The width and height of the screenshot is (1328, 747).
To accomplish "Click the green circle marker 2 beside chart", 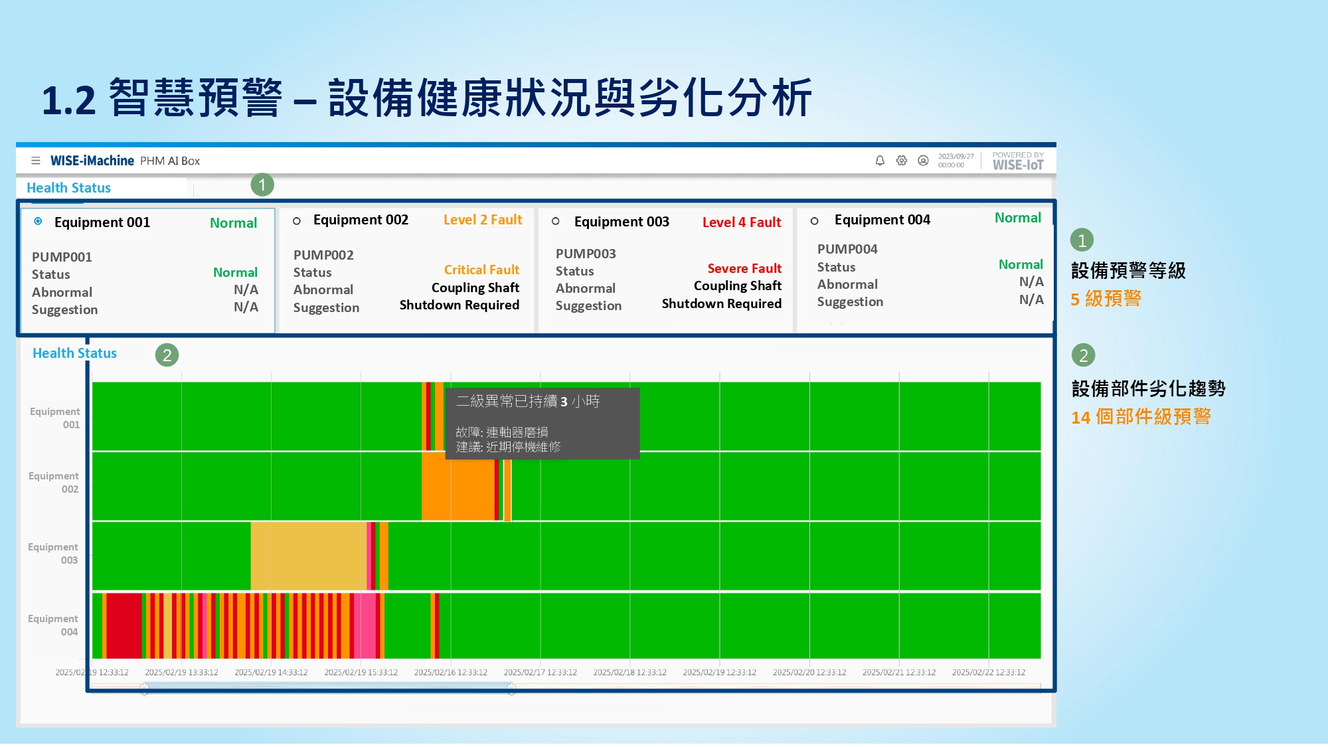I will (x=167, y=355).
